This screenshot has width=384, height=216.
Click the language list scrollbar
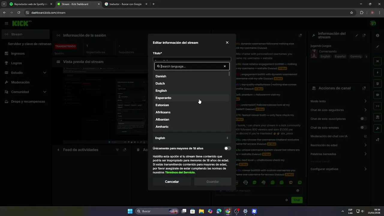pyautogui.click(x=229, y=74)
